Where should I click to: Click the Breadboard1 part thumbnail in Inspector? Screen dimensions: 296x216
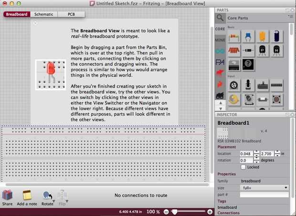[223, 133]
